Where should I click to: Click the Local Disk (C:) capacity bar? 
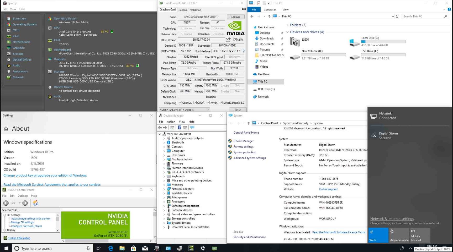click(x=383, y=42)
